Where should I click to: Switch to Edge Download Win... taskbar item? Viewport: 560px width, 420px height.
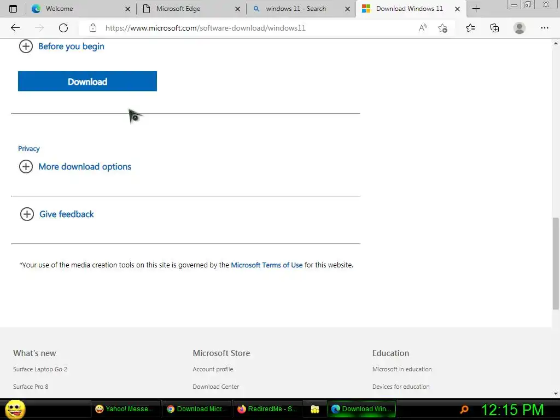361,409
